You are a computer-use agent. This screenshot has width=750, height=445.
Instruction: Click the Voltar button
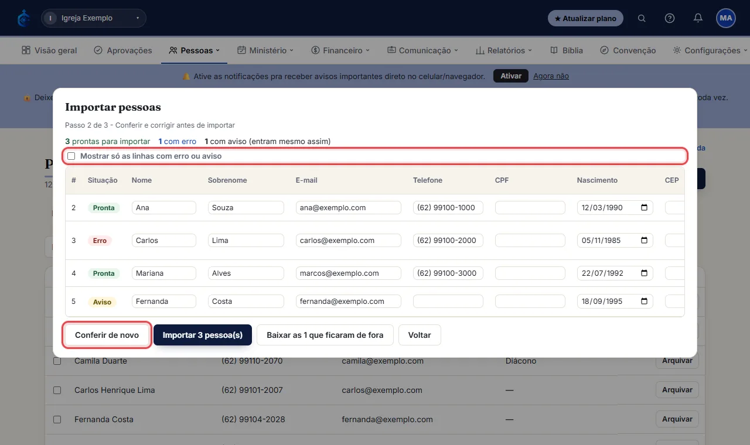coord(420,336)
